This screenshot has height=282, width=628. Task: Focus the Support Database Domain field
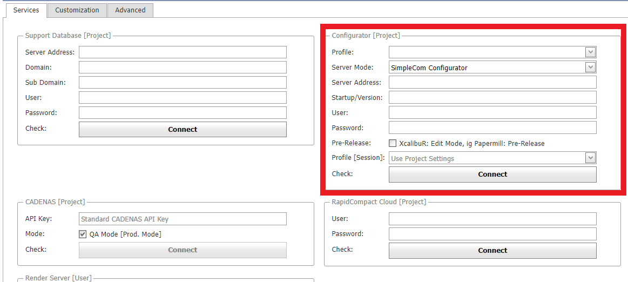[x=183, y=68]
